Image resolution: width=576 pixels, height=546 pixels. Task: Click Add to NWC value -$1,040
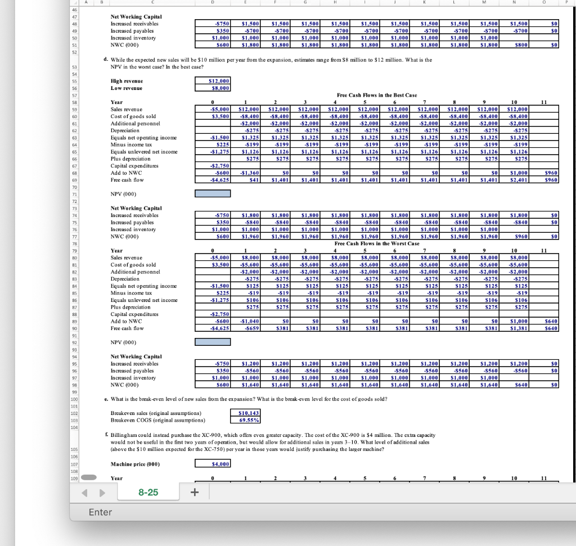(245, 321)
